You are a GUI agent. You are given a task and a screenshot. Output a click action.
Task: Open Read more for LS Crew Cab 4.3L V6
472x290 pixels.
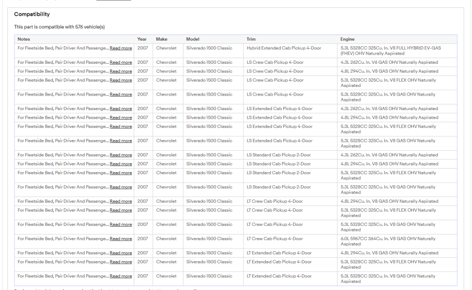(121, 62)
